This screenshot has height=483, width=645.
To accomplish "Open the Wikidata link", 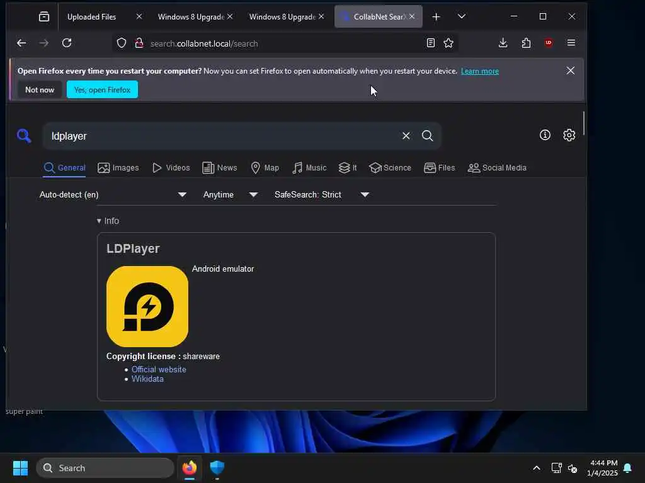I will point(147,379).
